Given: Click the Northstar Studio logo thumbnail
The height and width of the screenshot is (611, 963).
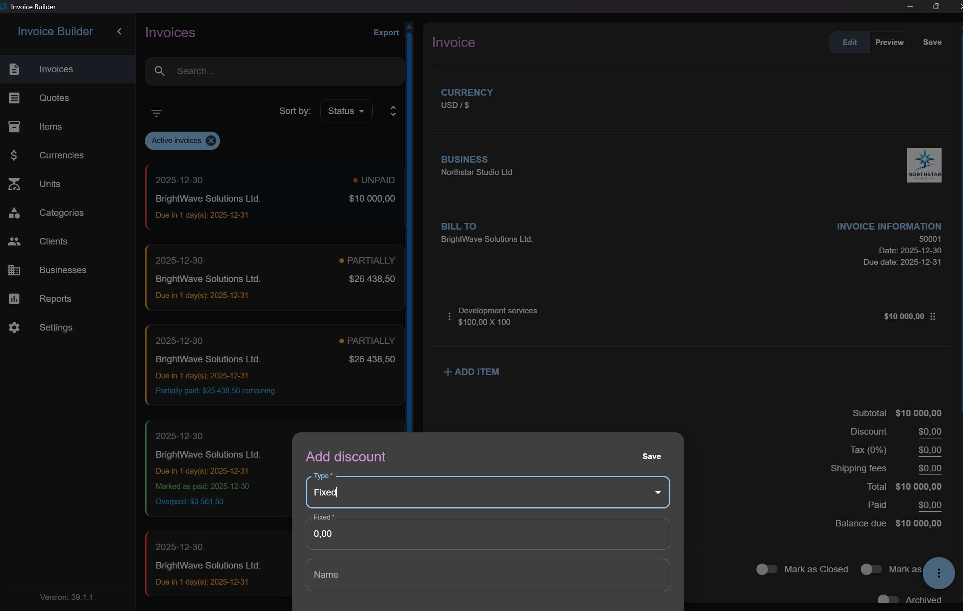Looking at the screenshot, I should point(924,165).
